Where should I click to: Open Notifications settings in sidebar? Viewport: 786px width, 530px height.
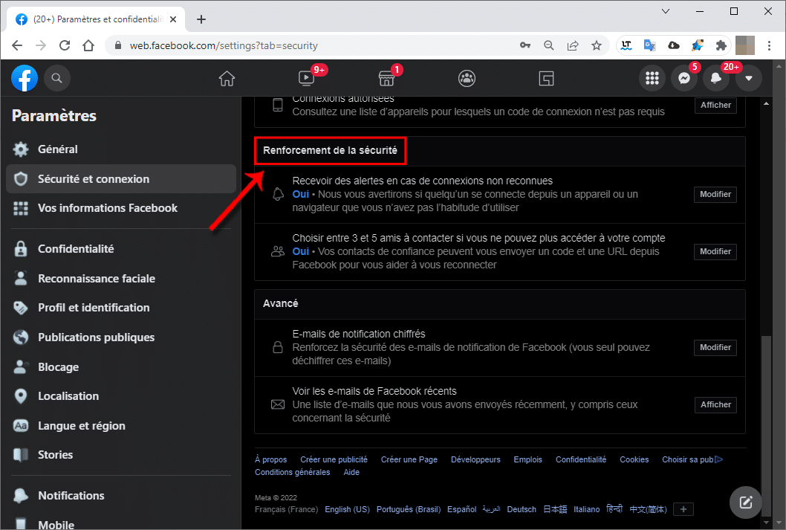[x=121, y=496]
